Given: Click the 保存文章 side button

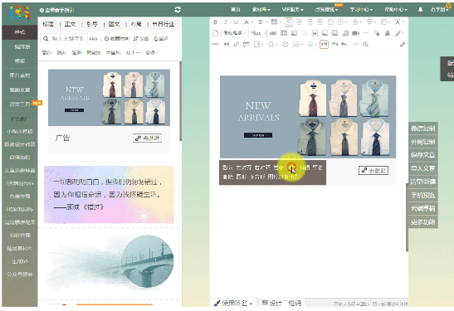Looking at the screenshot, I should [422, 155].
